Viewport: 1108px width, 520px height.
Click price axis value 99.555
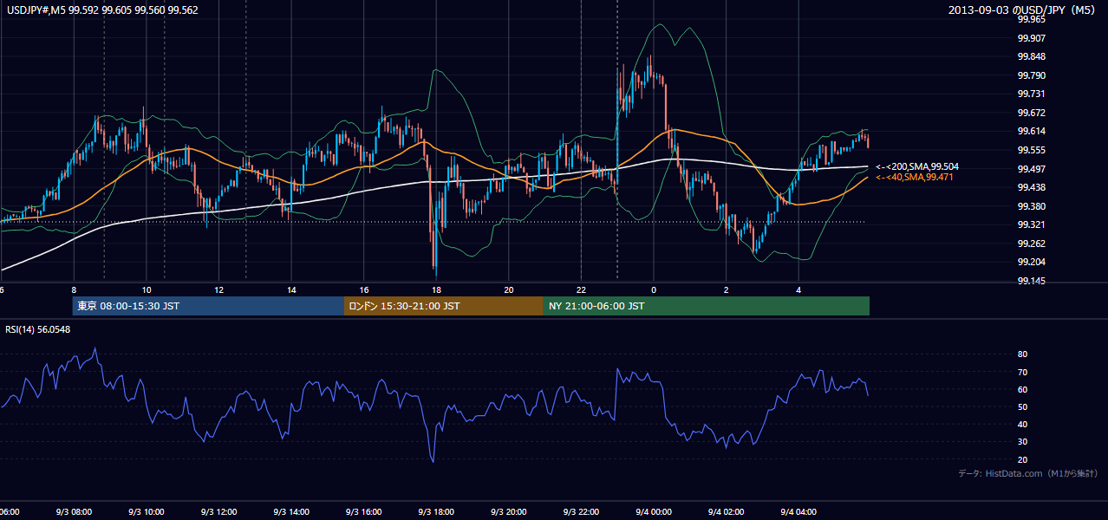[1031, 150]
